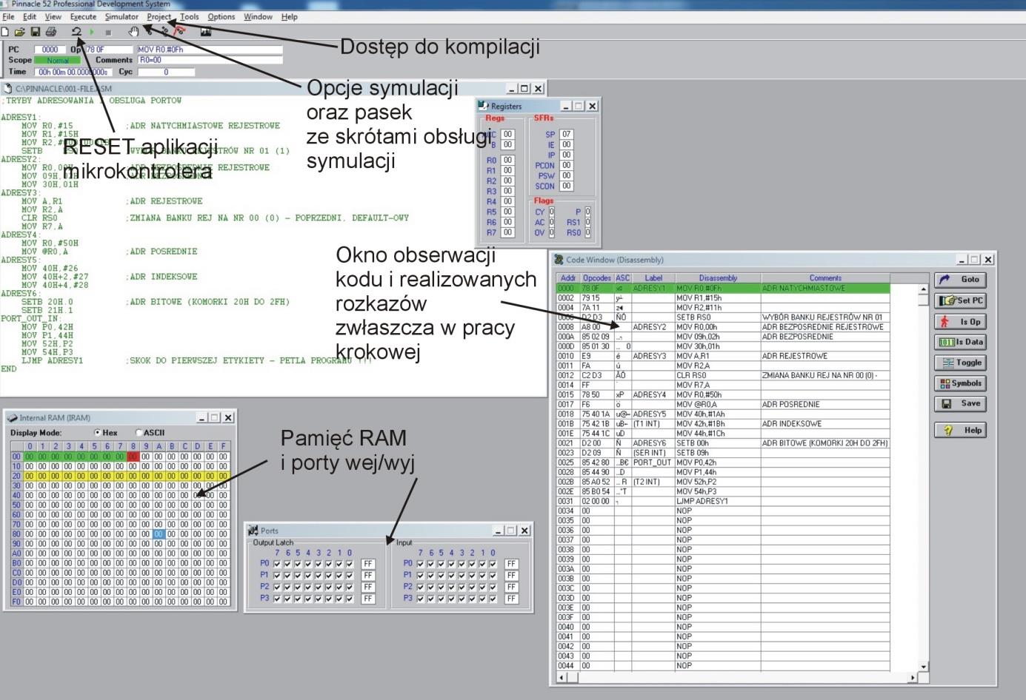Click the Save button in Code Window
Screen dimensions: 1026x700
(961, 404)
